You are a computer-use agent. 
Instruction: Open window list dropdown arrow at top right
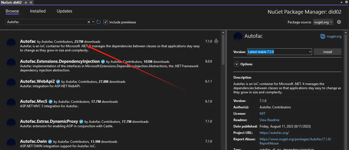pyautogui.click(x=342, y=2)
